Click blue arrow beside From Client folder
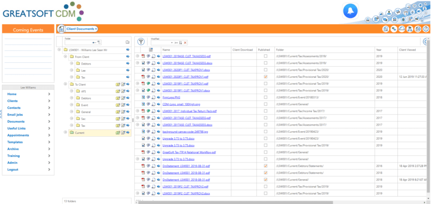 tap(128, 57)
